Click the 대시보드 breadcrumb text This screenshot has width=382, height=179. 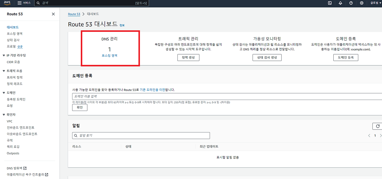[x=93, y=14]
